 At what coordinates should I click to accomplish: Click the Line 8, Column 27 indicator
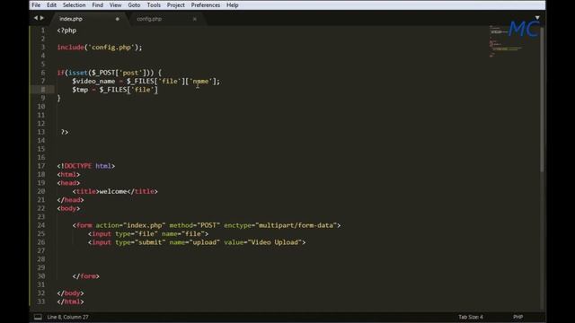coord(68,317)
